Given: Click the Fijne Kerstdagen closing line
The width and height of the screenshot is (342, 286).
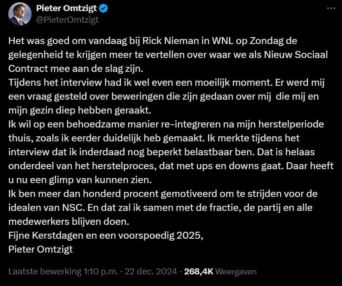Looking at the screenshot, I should tap(106, 235).
